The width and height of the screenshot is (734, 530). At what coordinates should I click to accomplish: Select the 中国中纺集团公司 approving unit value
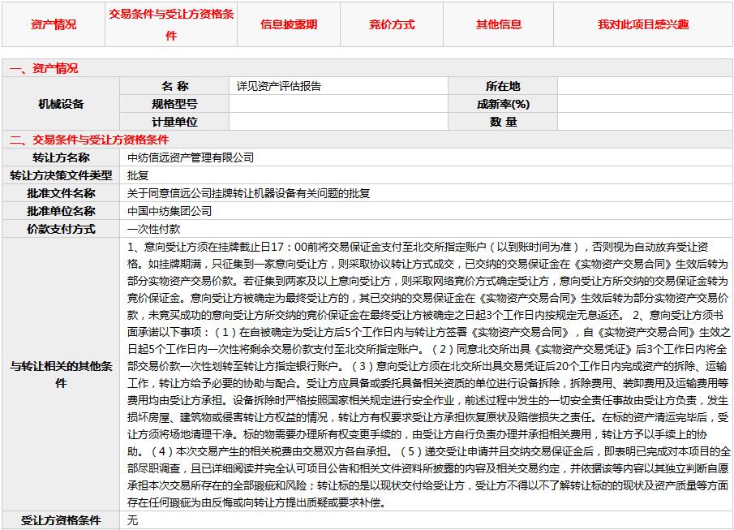coord(170,211)
